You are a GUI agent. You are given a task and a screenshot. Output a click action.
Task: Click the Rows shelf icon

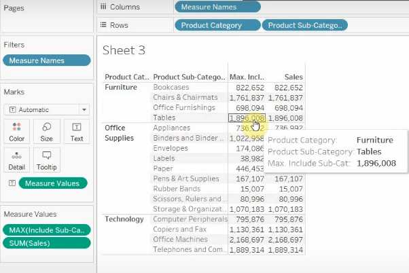pos(103,25)
